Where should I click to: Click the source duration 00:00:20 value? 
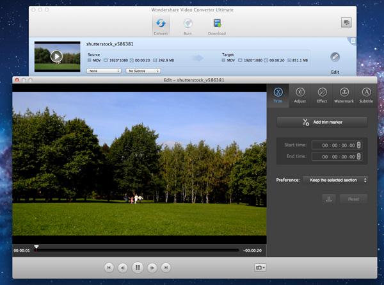tap(142, 60)
